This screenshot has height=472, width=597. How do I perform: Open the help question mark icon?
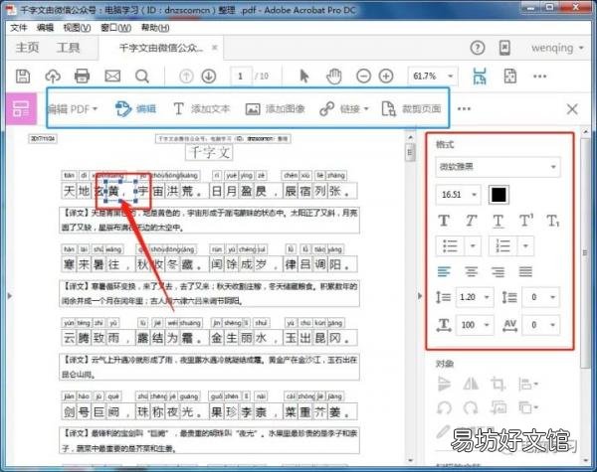pyautogui.click(x=478, y=48)
